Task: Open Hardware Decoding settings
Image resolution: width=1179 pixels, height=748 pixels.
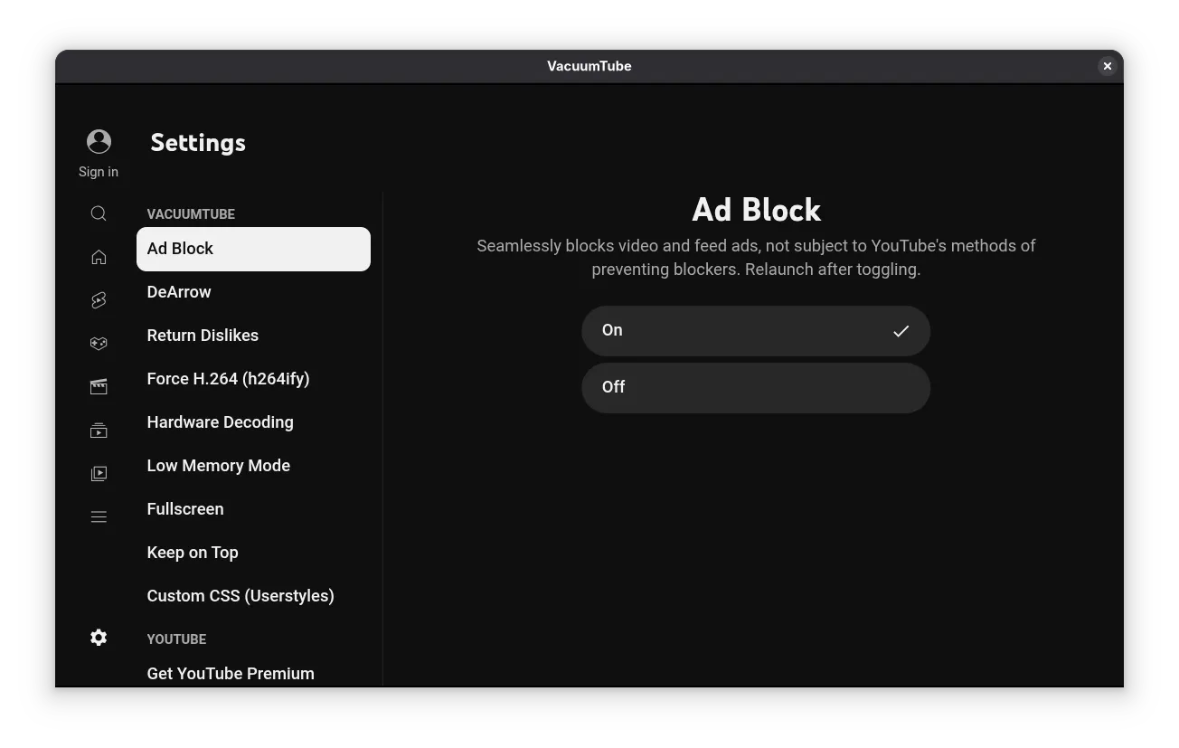Action: click(220, 422)
